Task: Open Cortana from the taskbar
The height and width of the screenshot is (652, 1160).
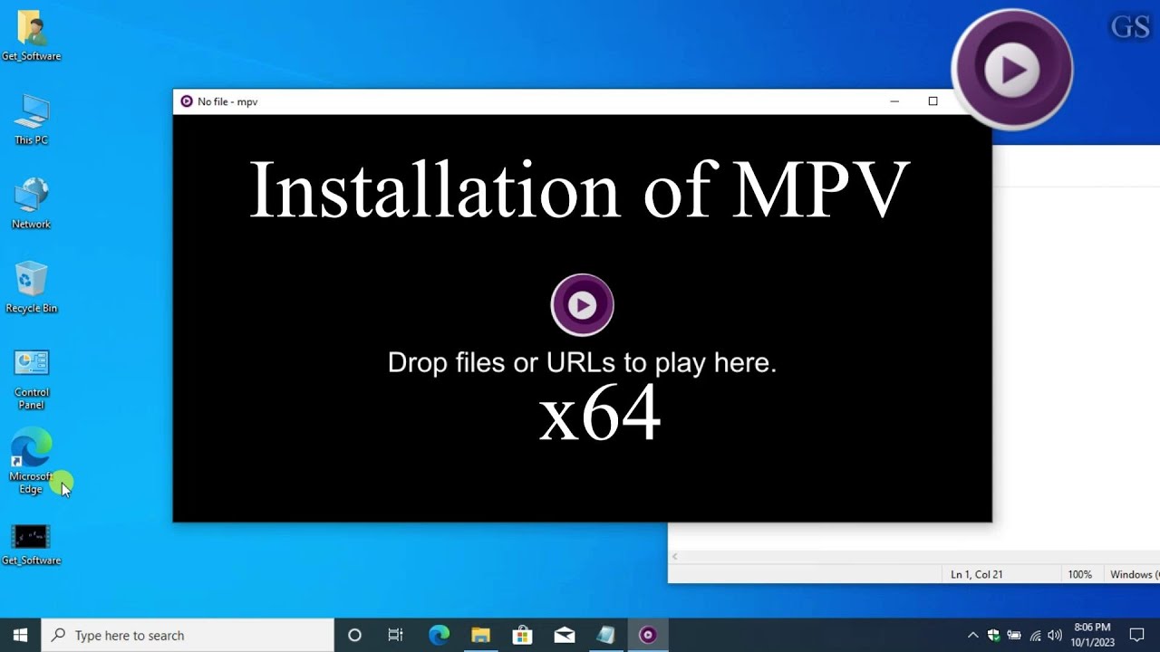Action: click(x=354, y=635)
